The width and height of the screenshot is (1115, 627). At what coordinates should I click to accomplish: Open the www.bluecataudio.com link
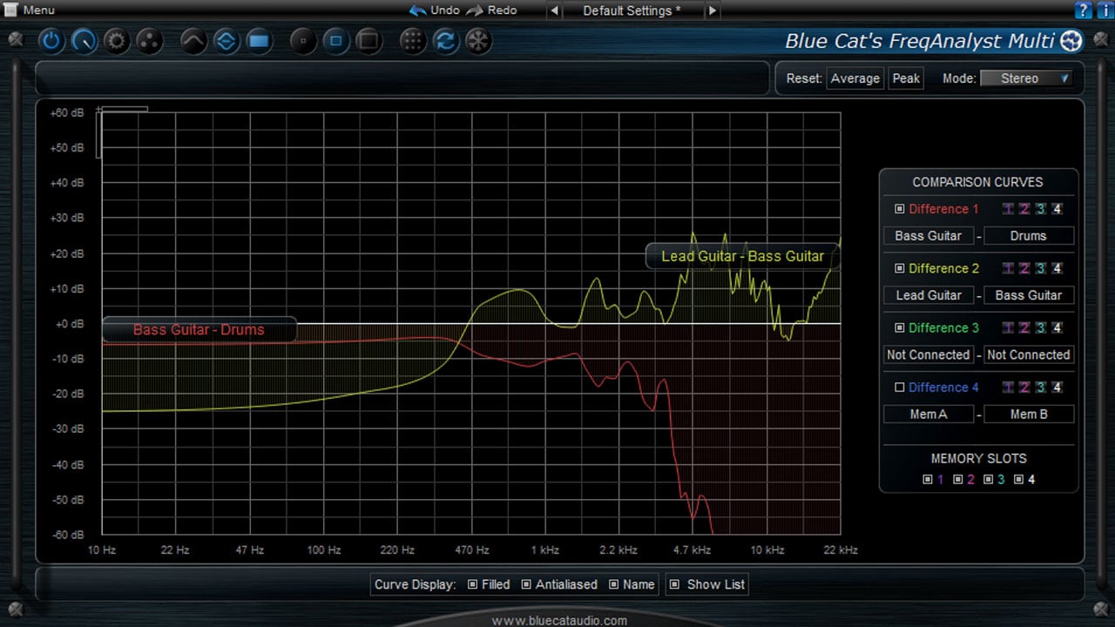click(x=559, y=620)
